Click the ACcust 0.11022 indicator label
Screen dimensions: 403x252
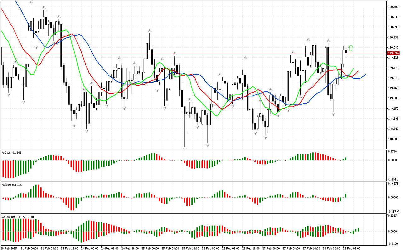[13, 185]
